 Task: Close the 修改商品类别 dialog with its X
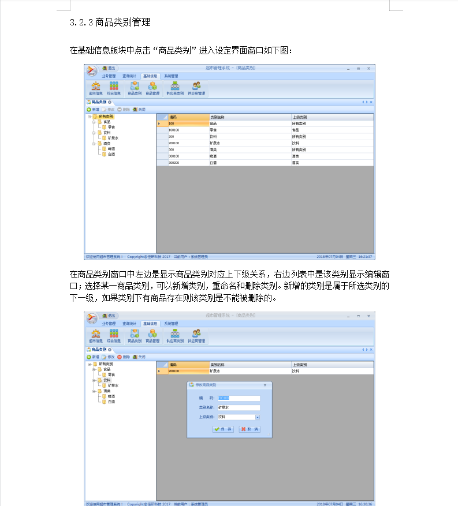(265, 384)
